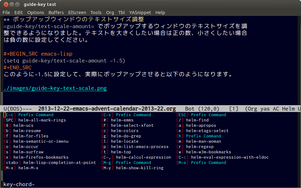The image size is (301, 188).
Task: Click the helm-for-files entry
Action: (26, 136)
